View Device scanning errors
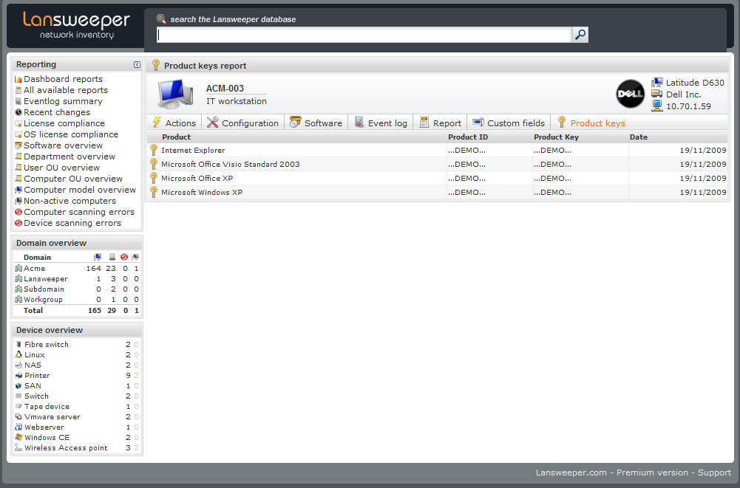Viewport: 740px width, 488px height. (x=72, y=223)
